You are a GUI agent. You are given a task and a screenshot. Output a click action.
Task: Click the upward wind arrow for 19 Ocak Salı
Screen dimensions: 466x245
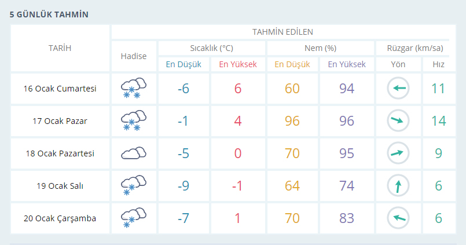[398, 186]
